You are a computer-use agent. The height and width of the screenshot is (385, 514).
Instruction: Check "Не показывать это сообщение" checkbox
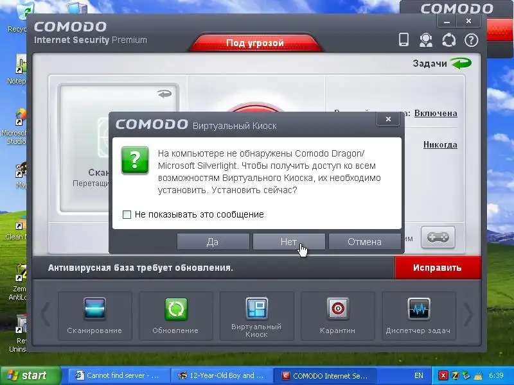[x=127, y=214]
